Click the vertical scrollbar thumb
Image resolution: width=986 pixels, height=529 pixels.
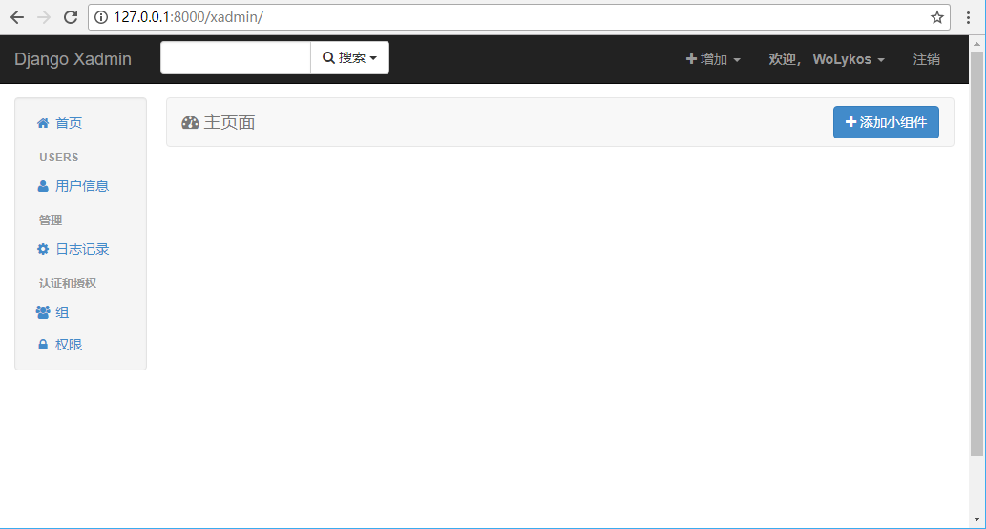(x=976, y=253)
